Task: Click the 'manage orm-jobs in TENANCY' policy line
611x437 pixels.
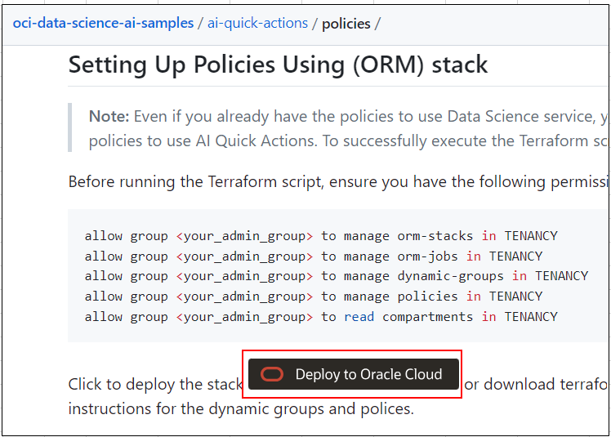Action: [x=314, y=256]
